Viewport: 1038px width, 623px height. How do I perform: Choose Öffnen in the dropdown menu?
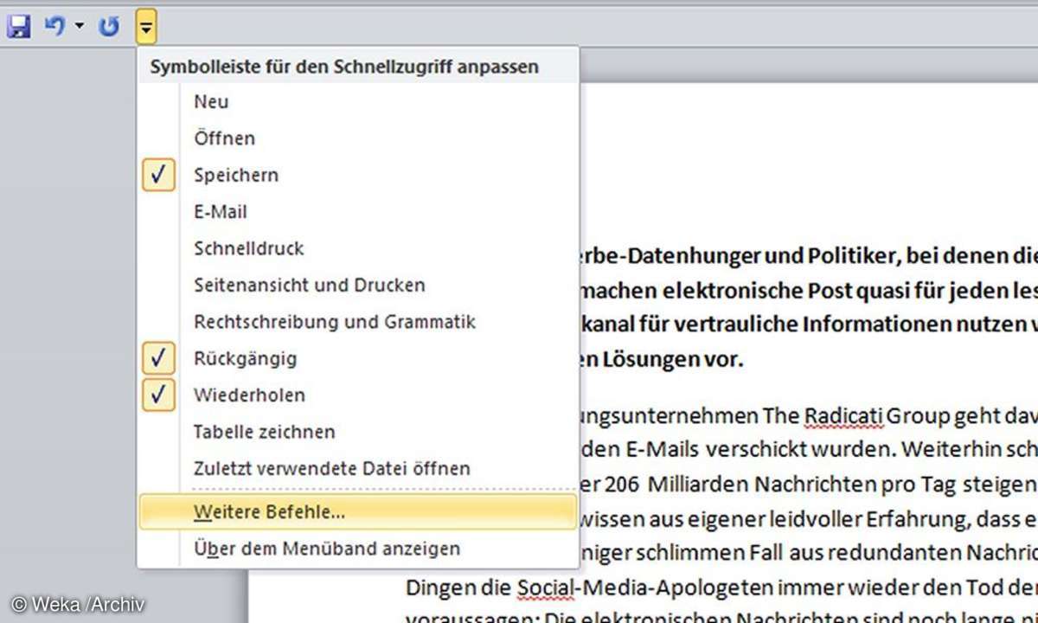tap(224, 138)
